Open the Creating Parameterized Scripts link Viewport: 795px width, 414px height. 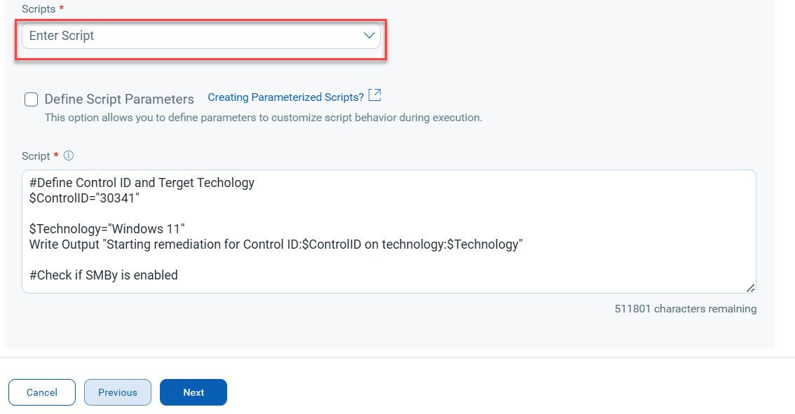coord(285,97)
